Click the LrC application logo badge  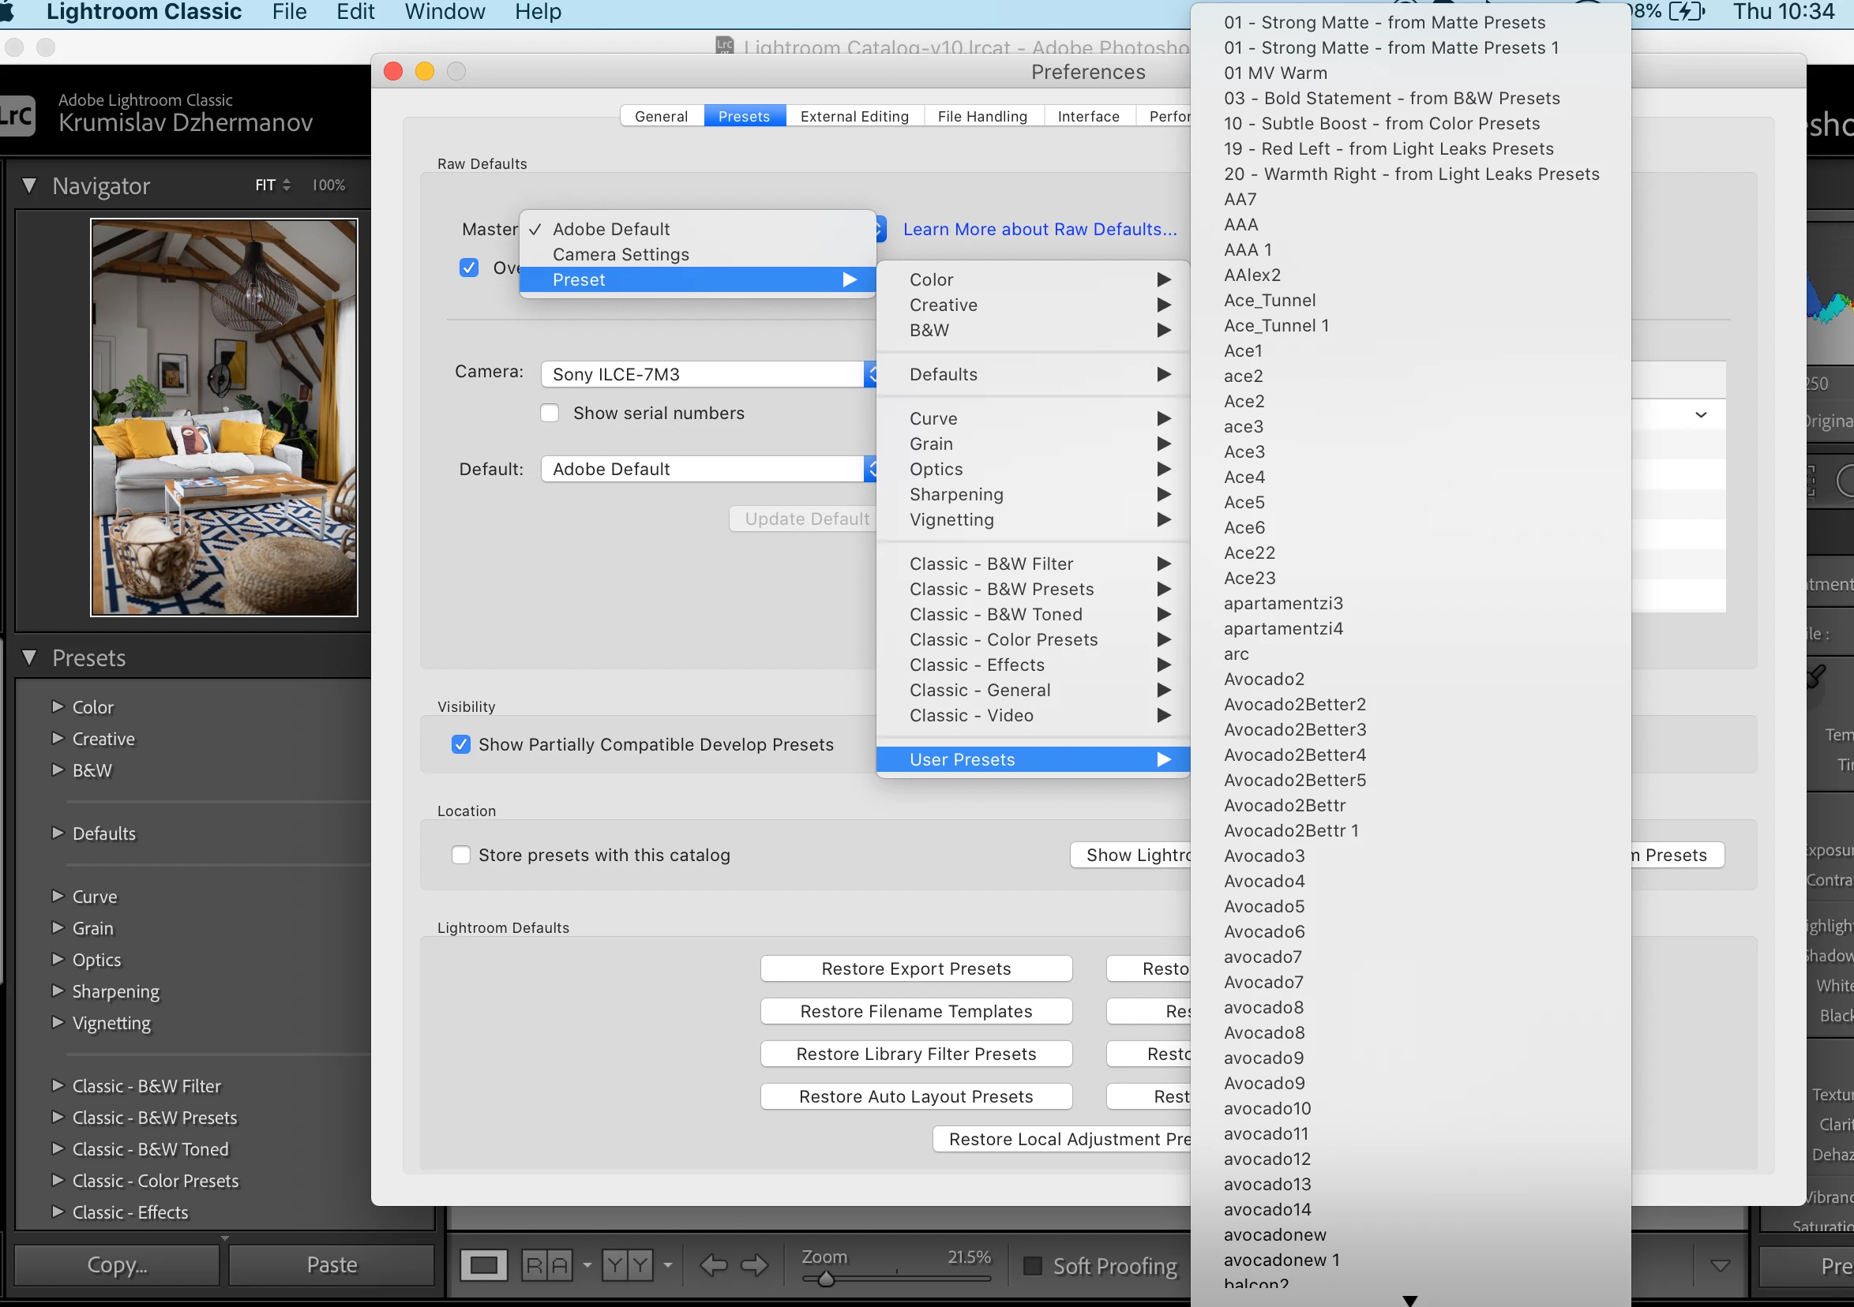[x=16, y=115]
